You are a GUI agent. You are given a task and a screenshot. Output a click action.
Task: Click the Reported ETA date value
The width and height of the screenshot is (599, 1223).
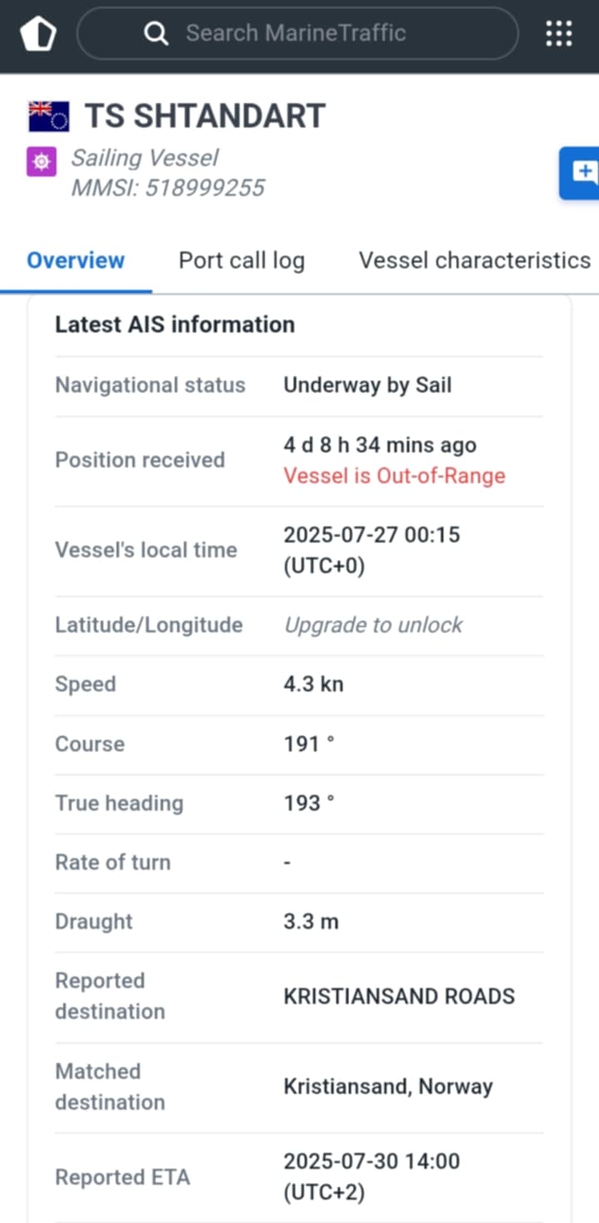(371, 1176)
